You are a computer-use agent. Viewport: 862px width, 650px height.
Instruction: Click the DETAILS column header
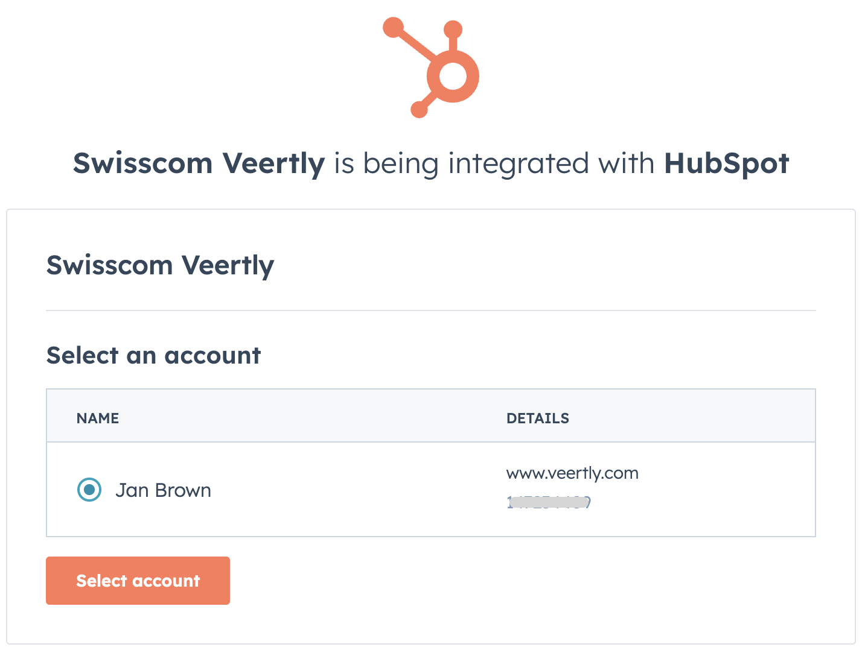537,418
